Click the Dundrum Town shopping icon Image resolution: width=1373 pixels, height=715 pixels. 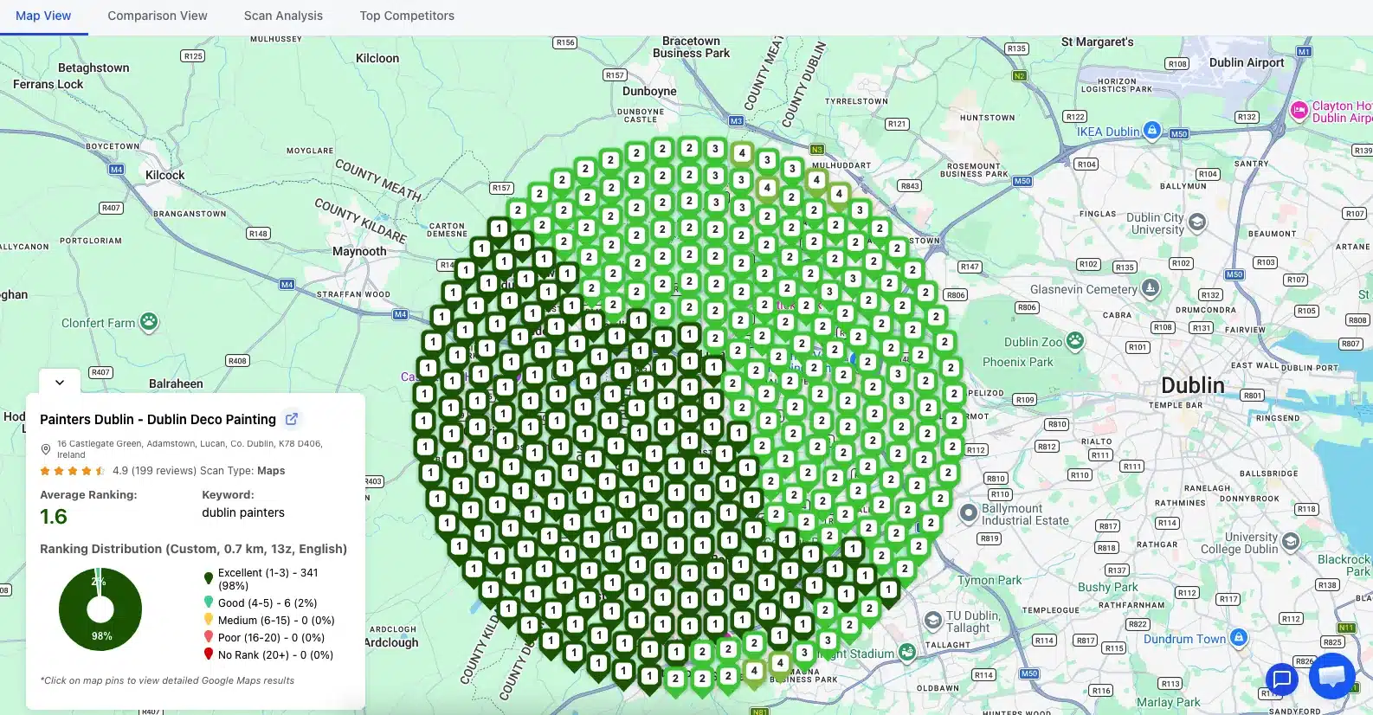click(x=1239, y=638)
